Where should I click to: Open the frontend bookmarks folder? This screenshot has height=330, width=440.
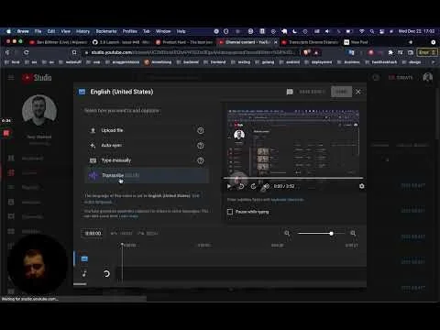(214, 62)
